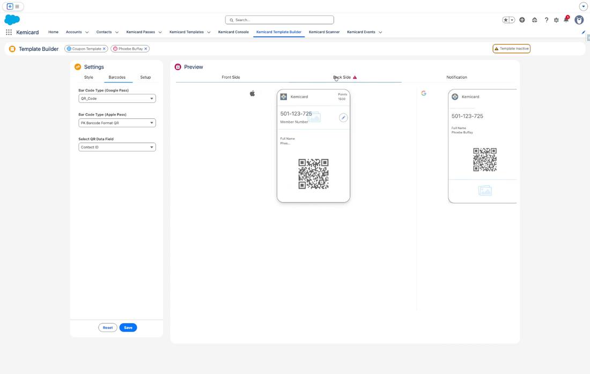The height and width of the screenshot is (374, 590).
Task: Expand the Kemicard Passes chevron
Action: pos(160,32)
